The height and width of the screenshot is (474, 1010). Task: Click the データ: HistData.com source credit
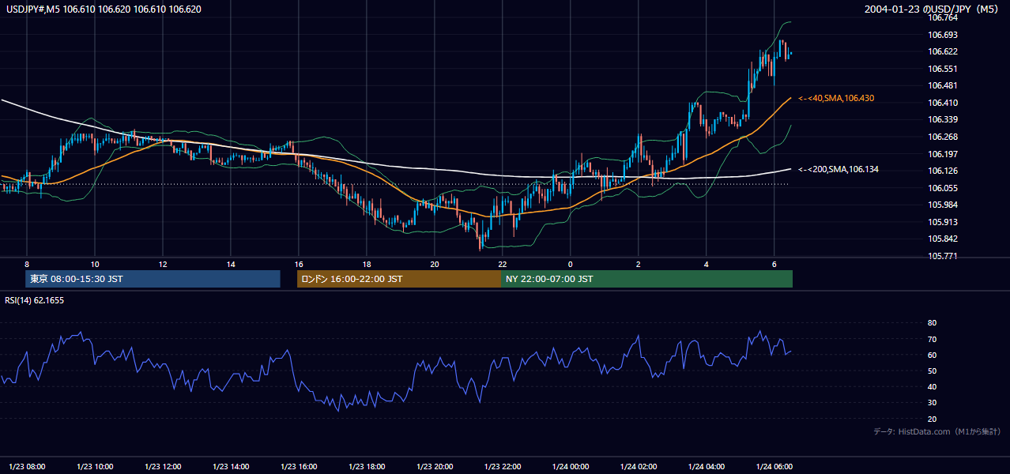(x=937, y=431)
